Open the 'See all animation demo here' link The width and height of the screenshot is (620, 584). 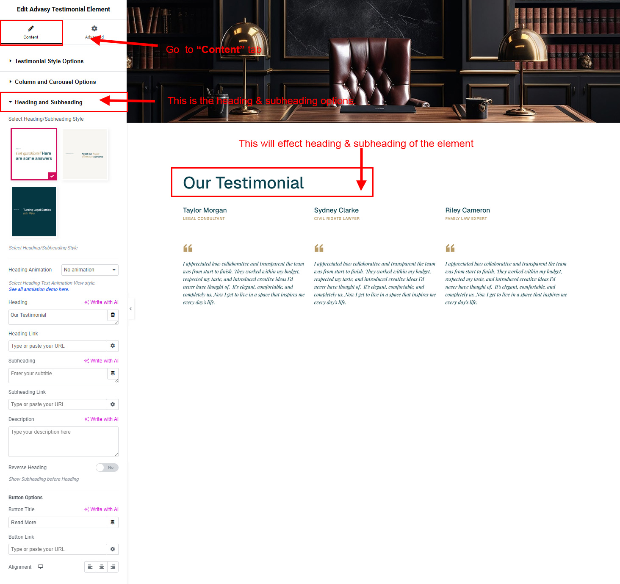point(39,289)
